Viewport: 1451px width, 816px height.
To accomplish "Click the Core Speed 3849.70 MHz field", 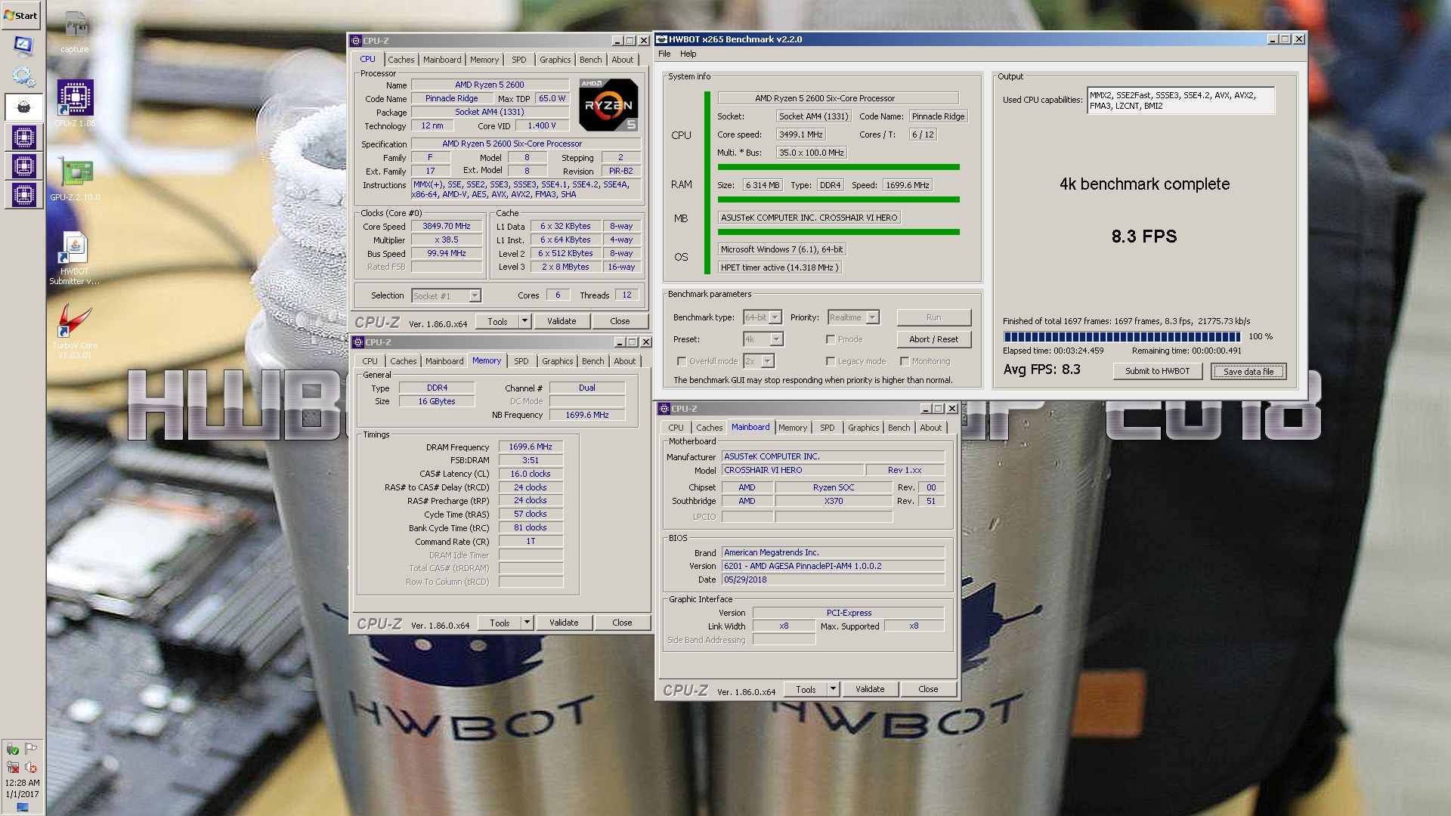I will click(x=446, y=226).
